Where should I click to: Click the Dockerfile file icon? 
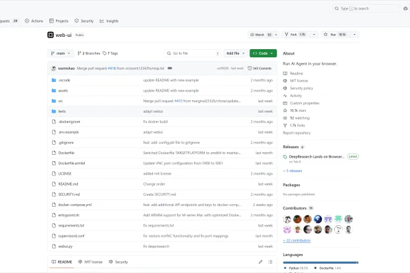[x=54, y=153]
